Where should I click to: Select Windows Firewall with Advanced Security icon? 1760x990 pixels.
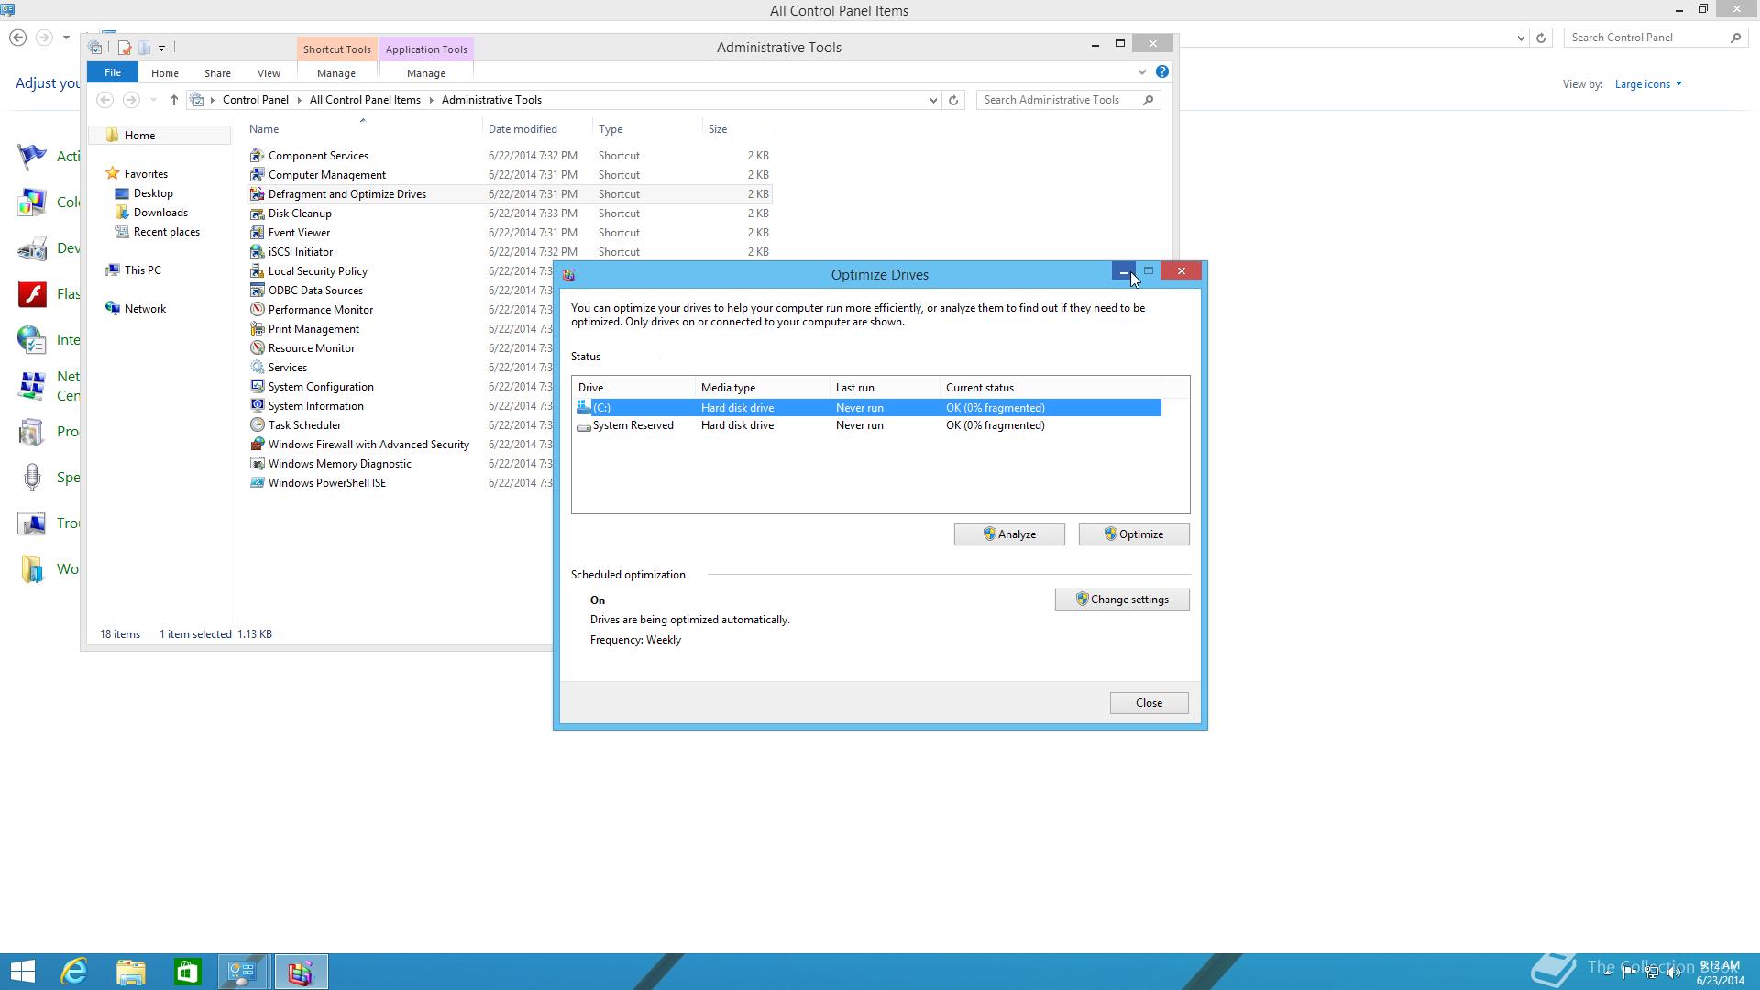pos(258,445)
